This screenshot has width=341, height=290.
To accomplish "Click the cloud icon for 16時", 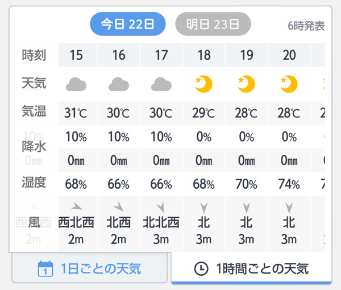I will pos(119,85).
